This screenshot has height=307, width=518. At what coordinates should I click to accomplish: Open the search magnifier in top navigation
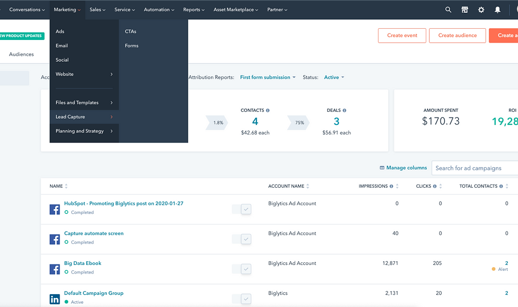coord(448,9)
